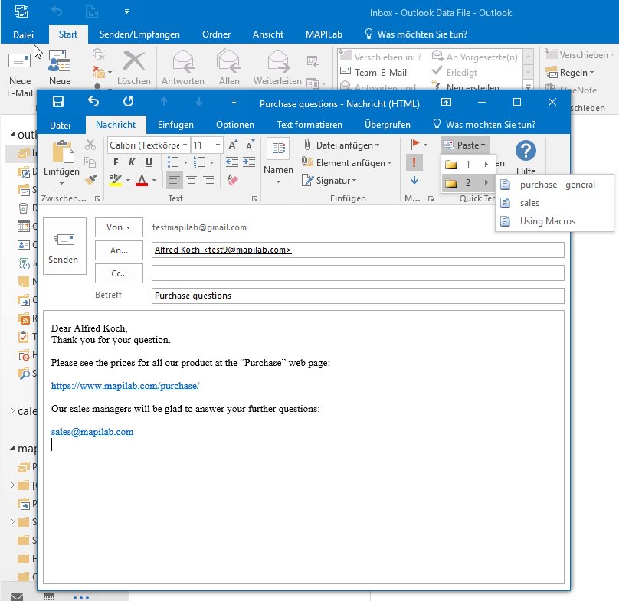Click Löschen delete in Outlook main window
619x601 pixels.
pos(134,68)
